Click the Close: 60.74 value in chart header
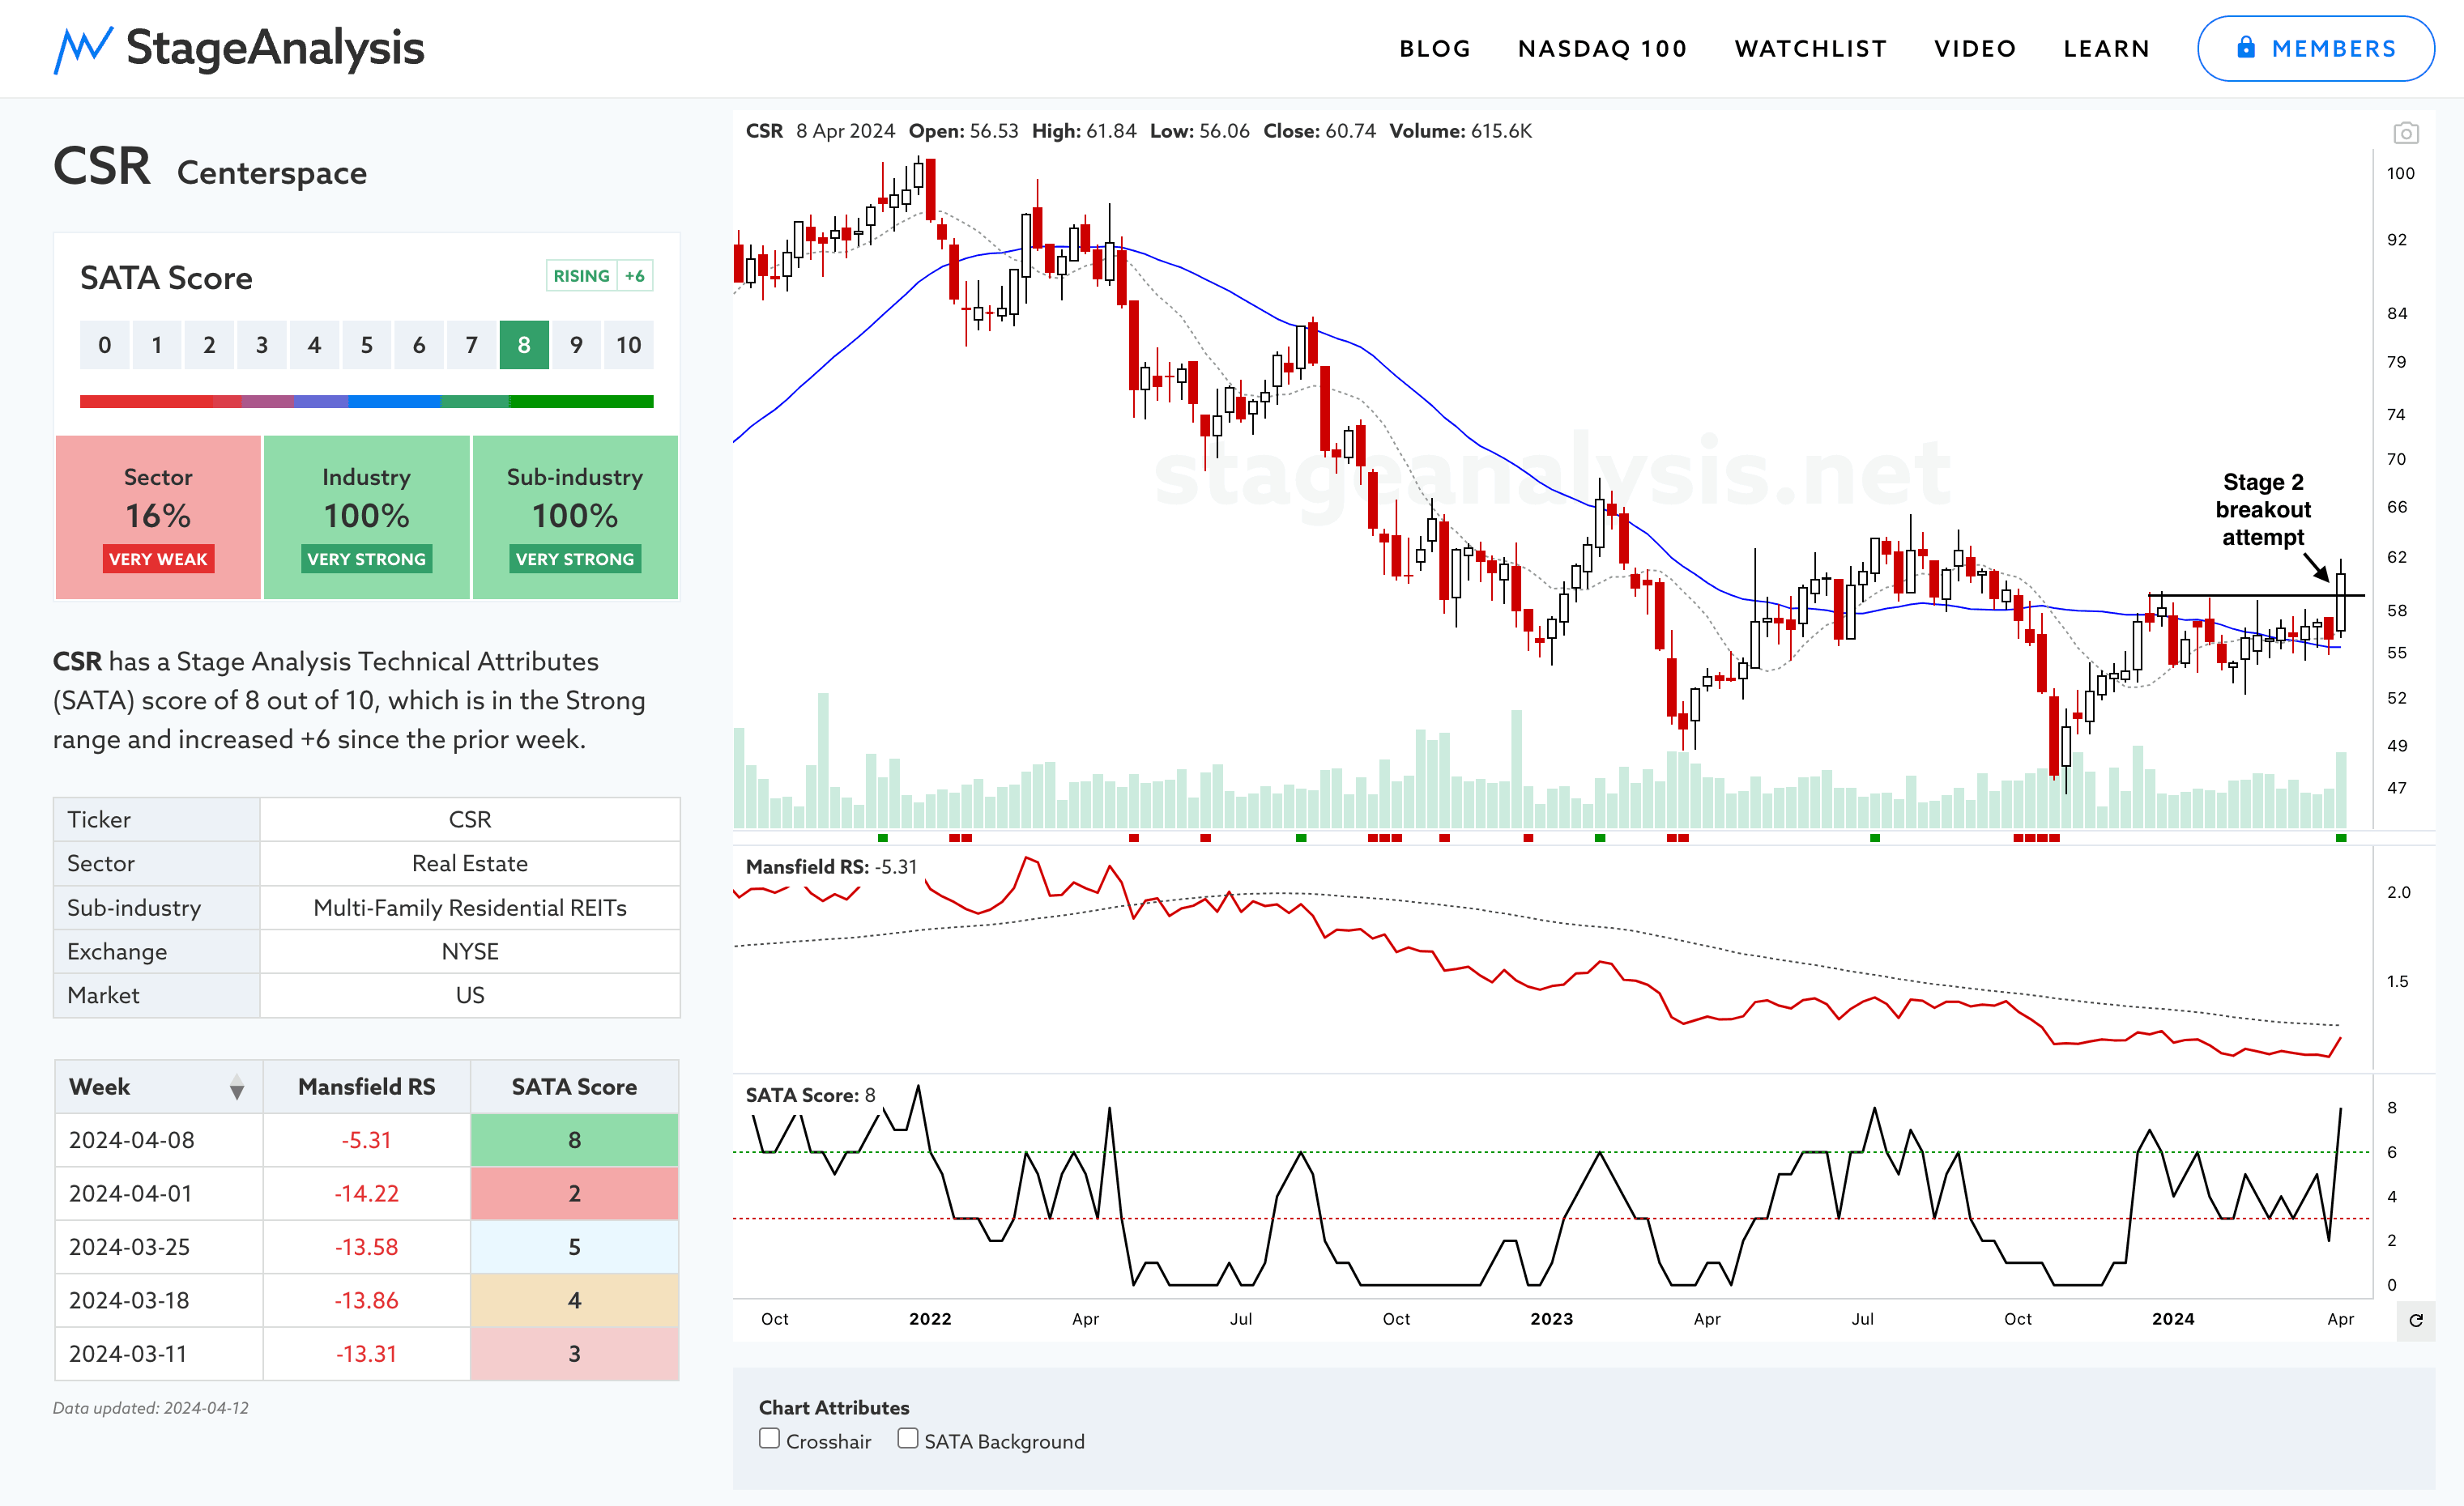This screenshot has height=1506, width=2464. point(1319,131)
